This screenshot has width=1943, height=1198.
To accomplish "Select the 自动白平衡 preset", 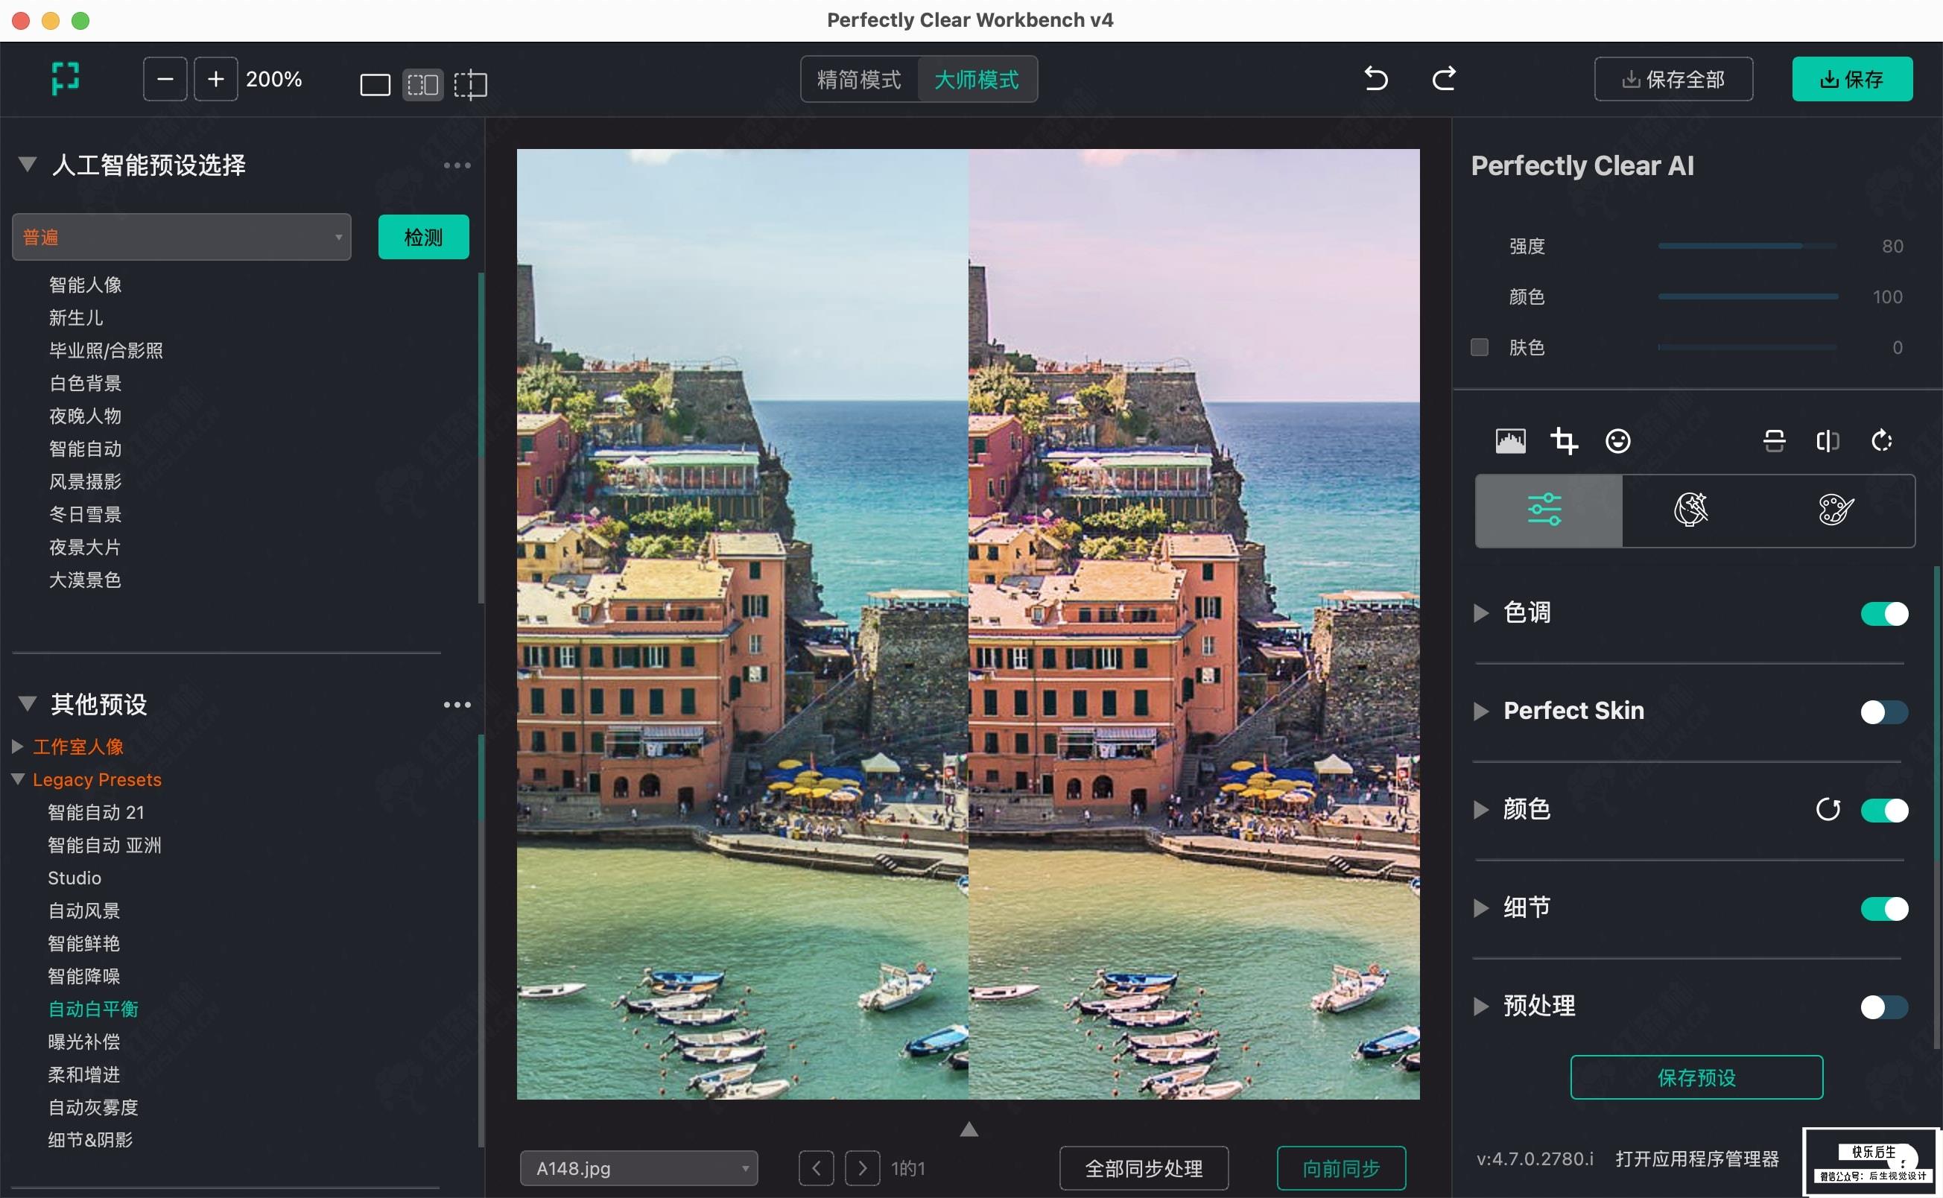I will (x=93, y=1009).
